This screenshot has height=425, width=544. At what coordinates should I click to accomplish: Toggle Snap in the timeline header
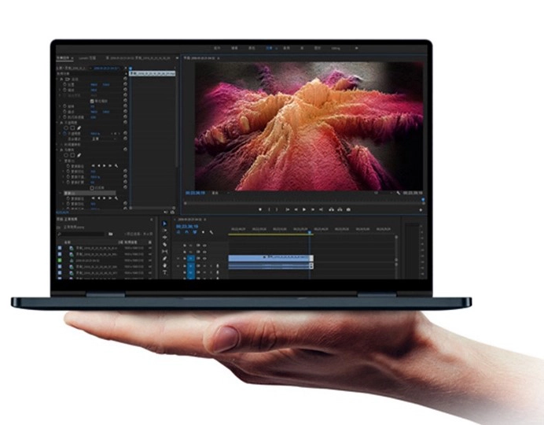186,232
